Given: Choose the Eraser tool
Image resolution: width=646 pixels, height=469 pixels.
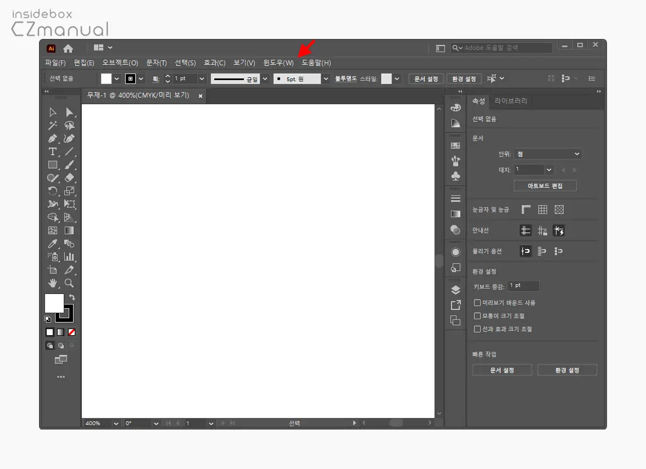Looking at the screenshot, I should [x=69, y=178].
